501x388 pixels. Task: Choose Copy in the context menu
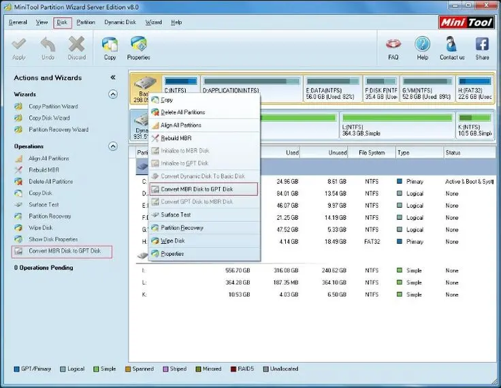[x=204, y=99]
